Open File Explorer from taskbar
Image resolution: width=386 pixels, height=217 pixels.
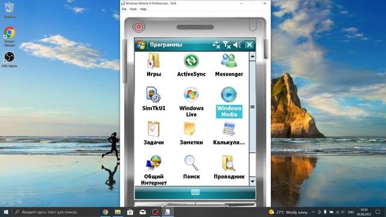pos(118,212)
